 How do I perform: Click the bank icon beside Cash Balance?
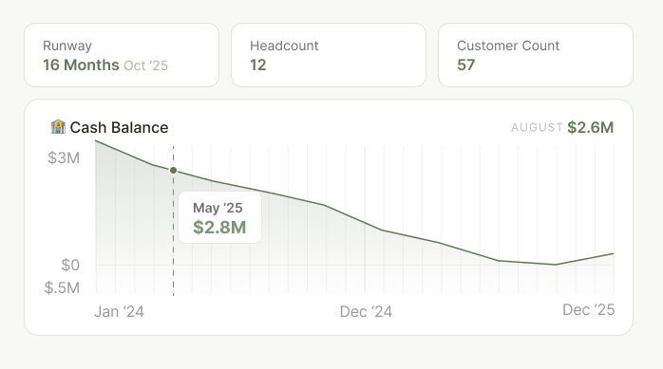58,127
